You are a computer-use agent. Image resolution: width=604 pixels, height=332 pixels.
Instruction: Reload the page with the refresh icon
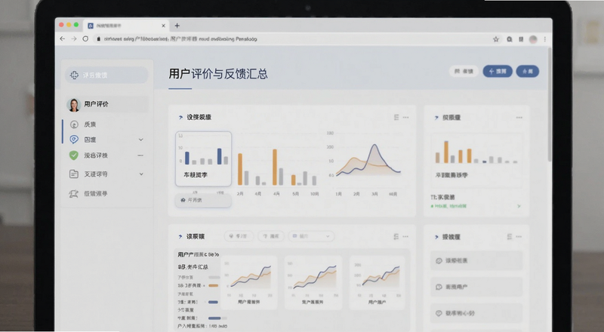(x=85, y=39)
